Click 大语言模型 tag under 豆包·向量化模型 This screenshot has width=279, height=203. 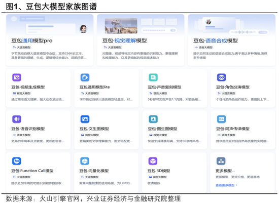tap(90, 177)
